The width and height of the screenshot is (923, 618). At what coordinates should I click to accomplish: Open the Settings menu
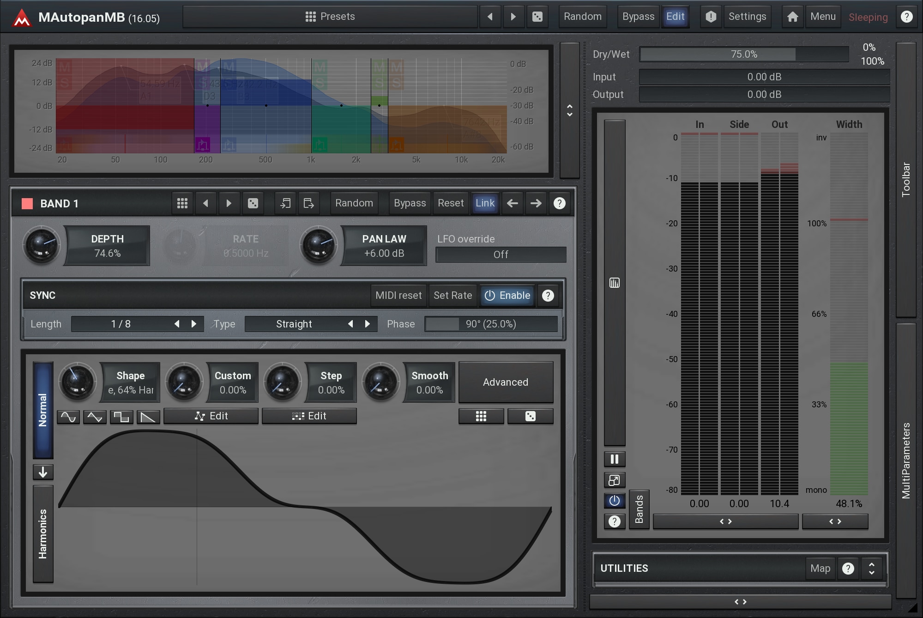[747, 17]
